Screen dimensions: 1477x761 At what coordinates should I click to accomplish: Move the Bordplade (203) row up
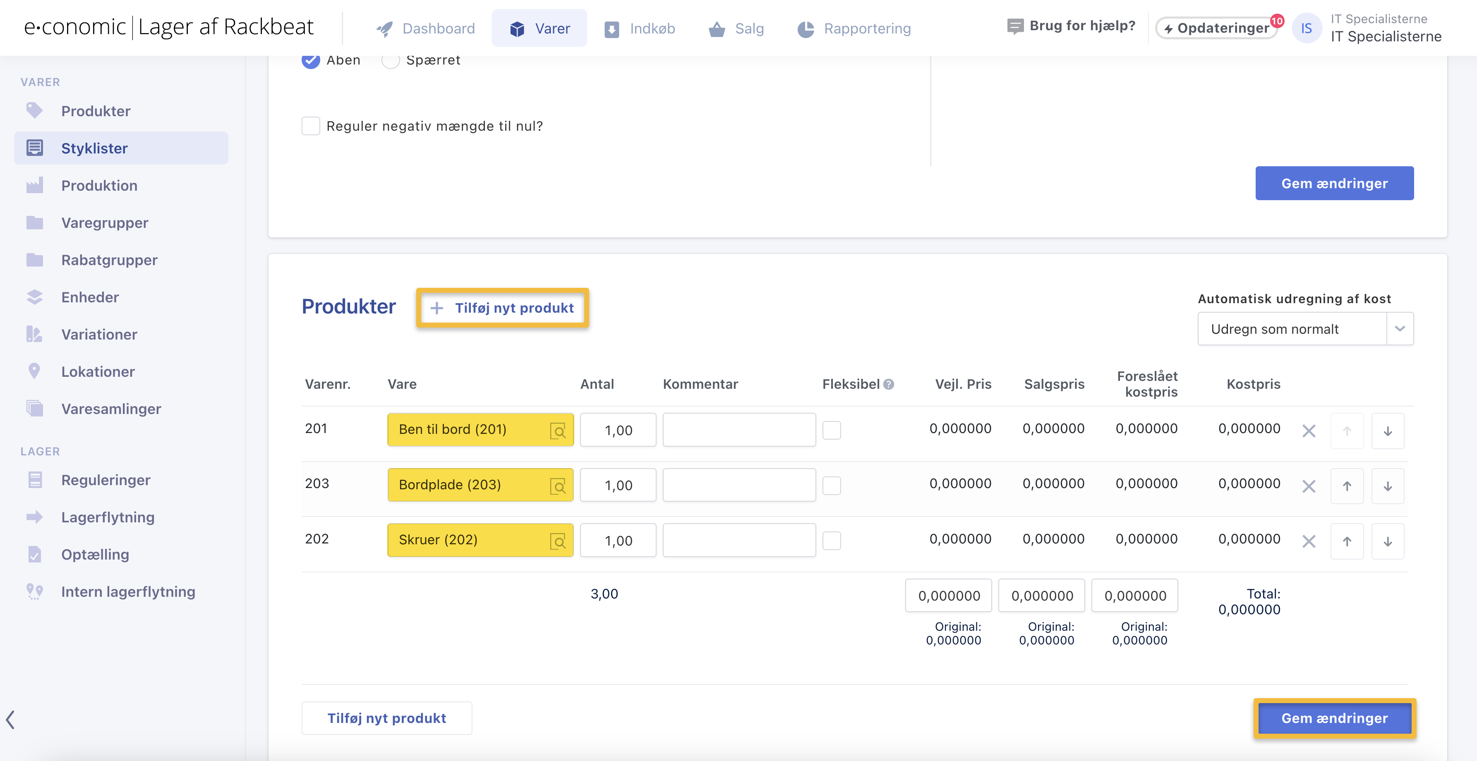click(x=1346, y=486)
